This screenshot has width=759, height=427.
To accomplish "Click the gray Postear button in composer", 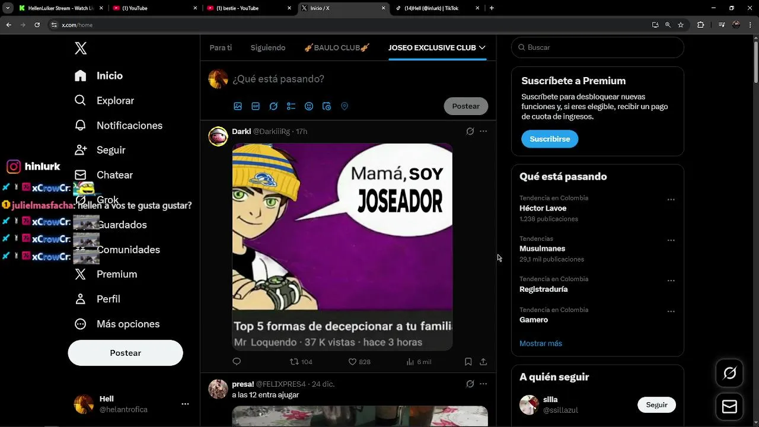I will (466, 106).
